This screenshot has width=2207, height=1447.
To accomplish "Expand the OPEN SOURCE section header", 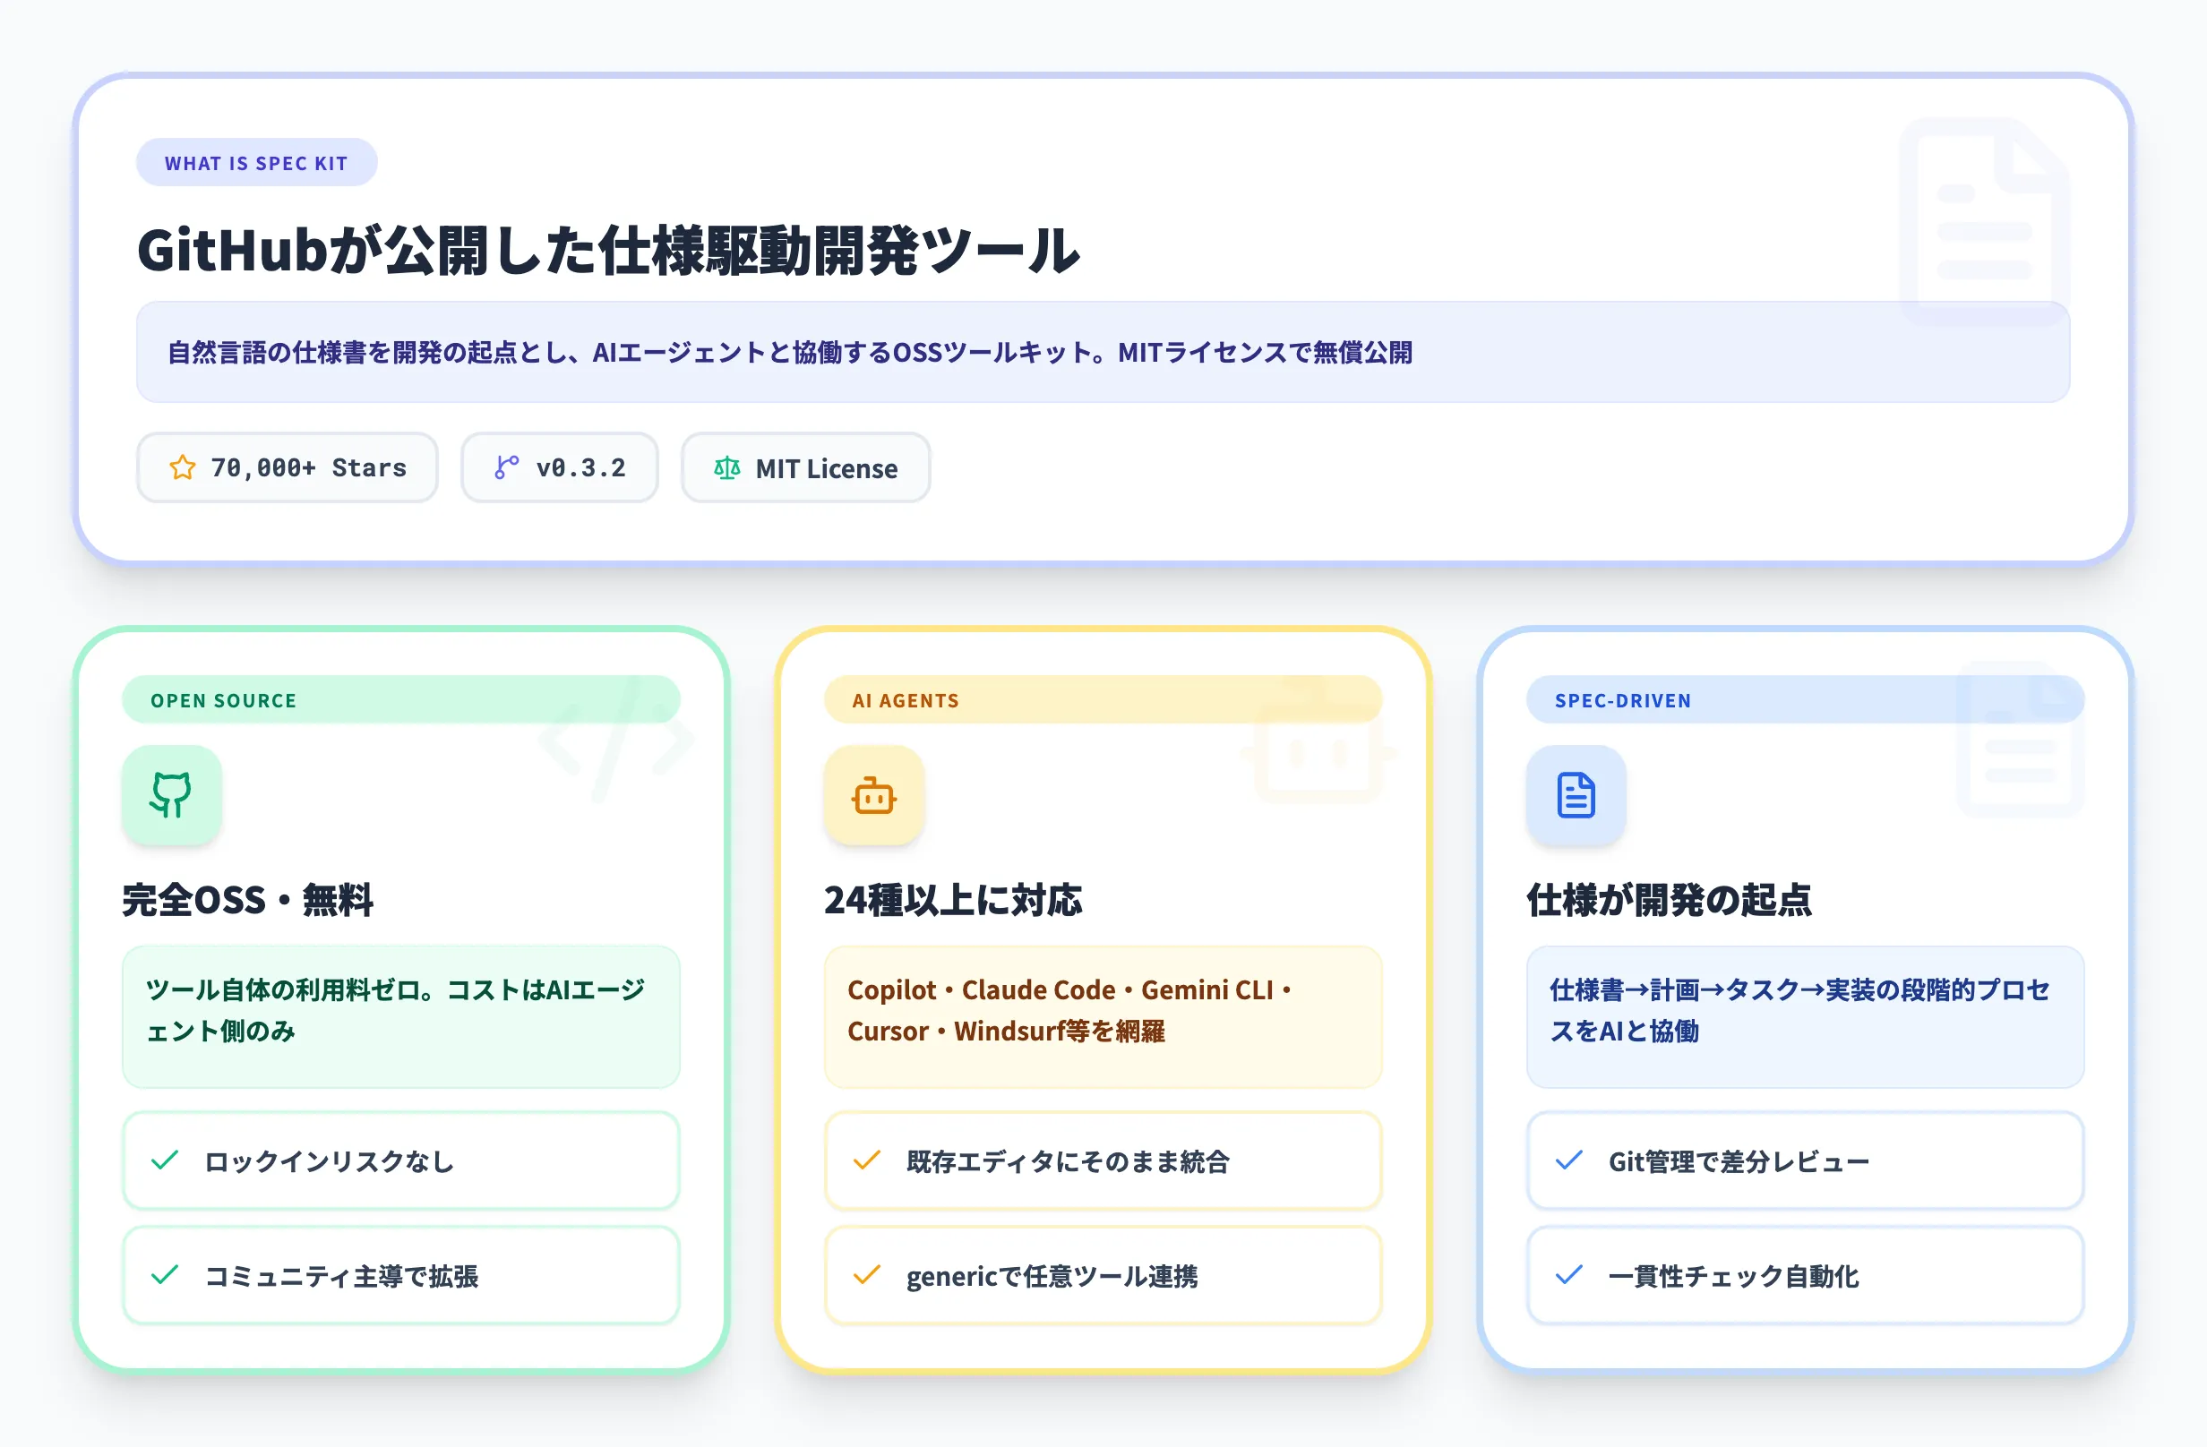I will coord(401,700).
